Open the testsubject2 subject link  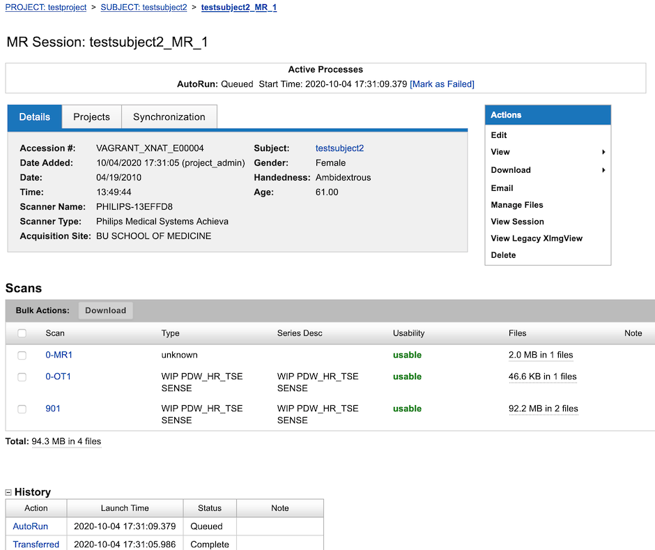click(339, 148)
